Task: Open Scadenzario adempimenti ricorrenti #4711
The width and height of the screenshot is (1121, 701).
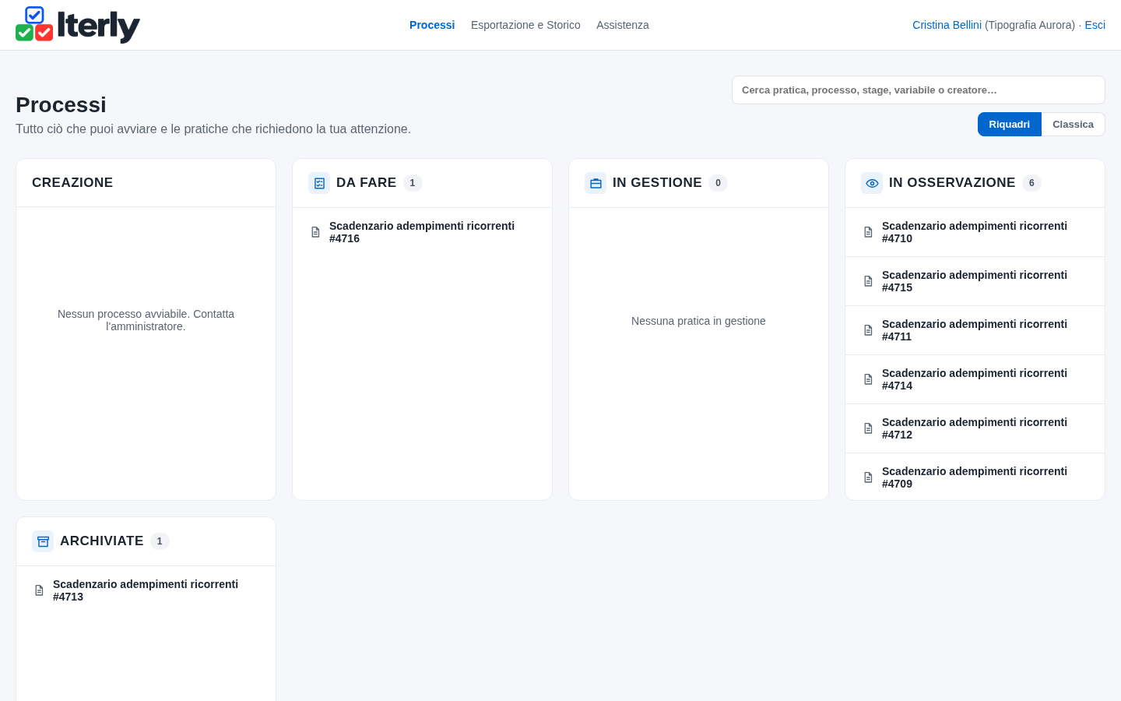Action: click(x=975, y=330)
